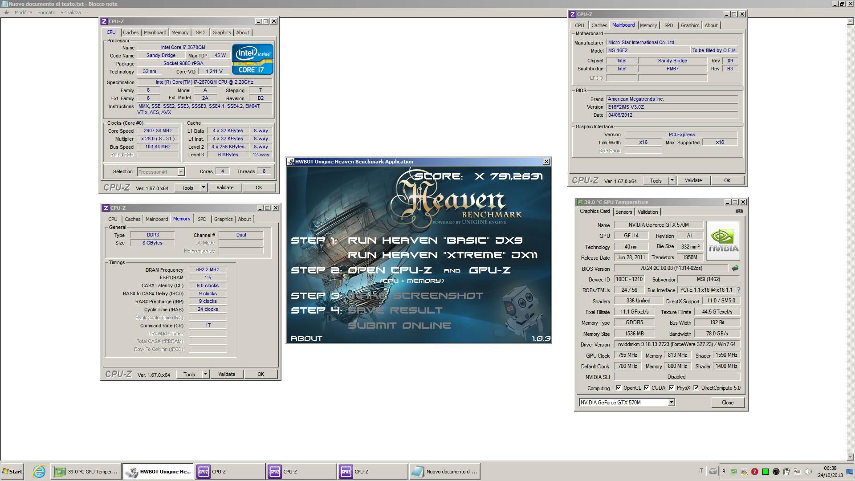The height and width of the screenshot is (481, 855).
Task: Open Tools dropdown arrow in CPU-Z CPU window
Action: pyautogui.click(x=204, y=188)
